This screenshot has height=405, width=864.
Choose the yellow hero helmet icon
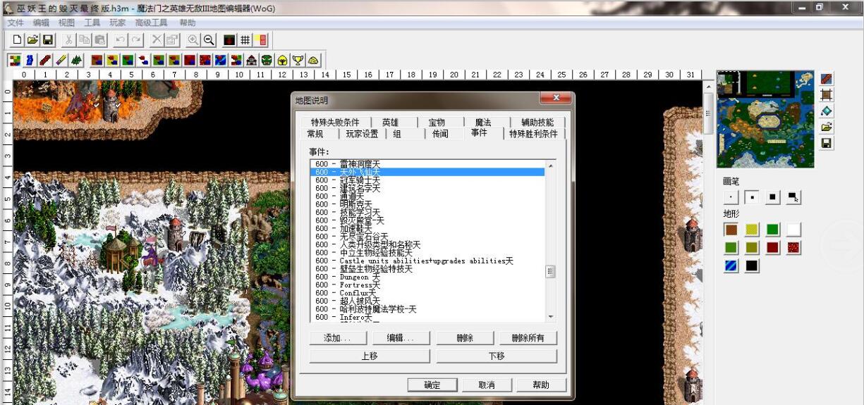[x=282, y=61]
